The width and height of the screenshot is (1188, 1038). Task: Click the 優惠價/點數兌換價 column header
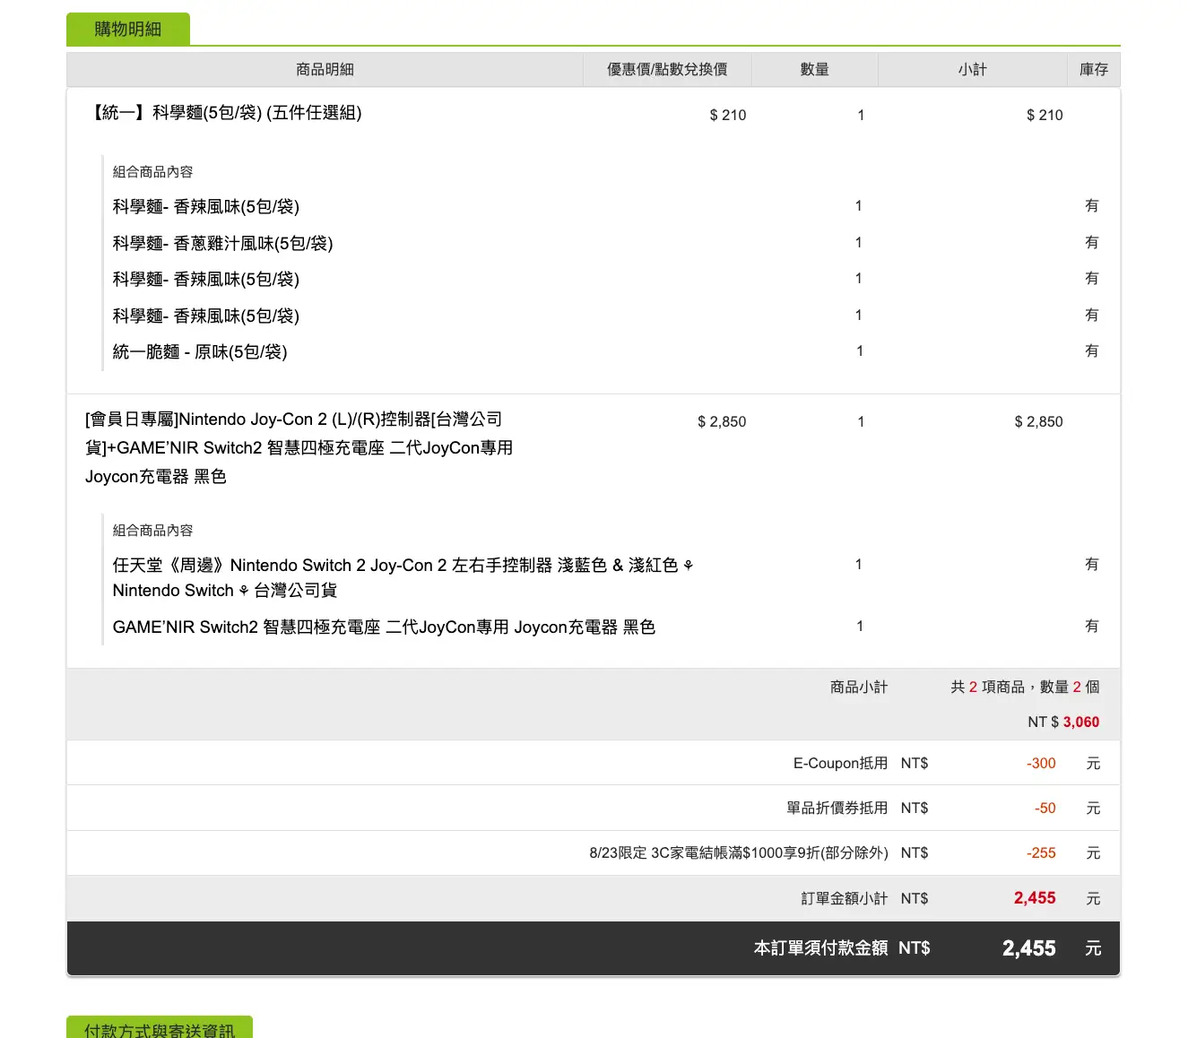[x=667, y=70]
